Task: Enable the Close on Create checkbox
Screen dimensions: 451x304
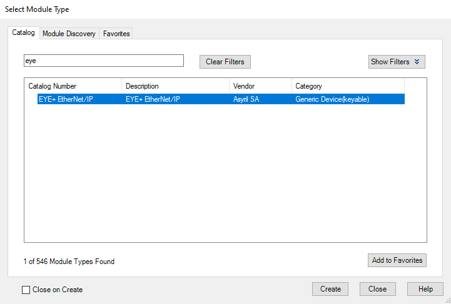Action: coord(26,290)
